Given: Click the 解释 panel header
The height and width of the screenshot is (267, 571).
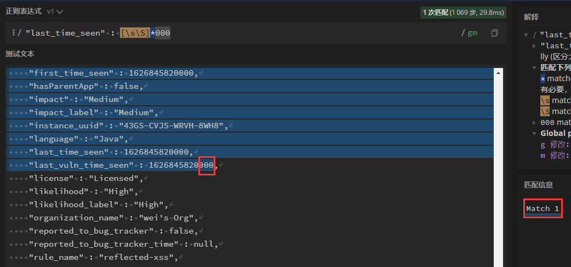Looking at the screenshot, I should click(532, 16).
